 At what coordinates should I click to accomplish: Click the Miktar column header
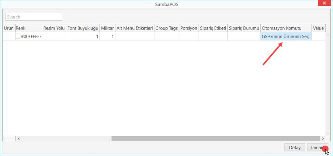click(x=107, y=28)
